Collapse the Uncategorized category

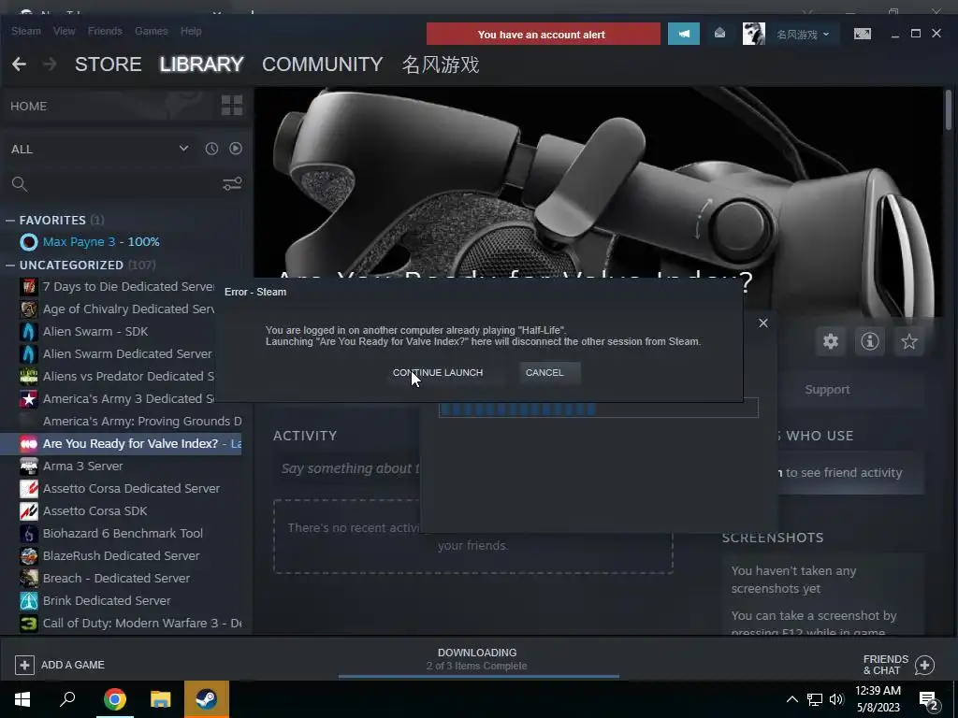click(9, 265)
